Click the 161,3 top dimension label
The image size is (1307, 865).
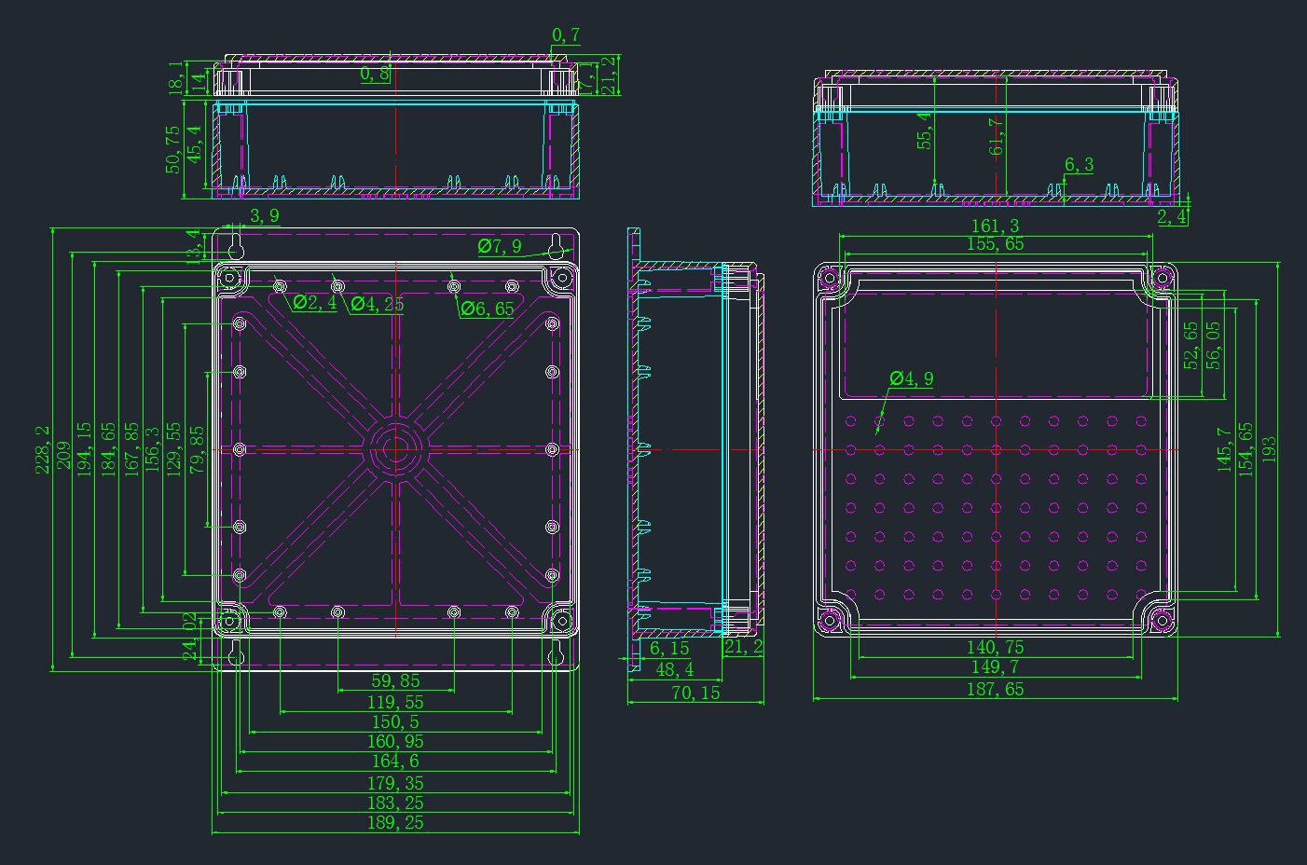[996, 226]
